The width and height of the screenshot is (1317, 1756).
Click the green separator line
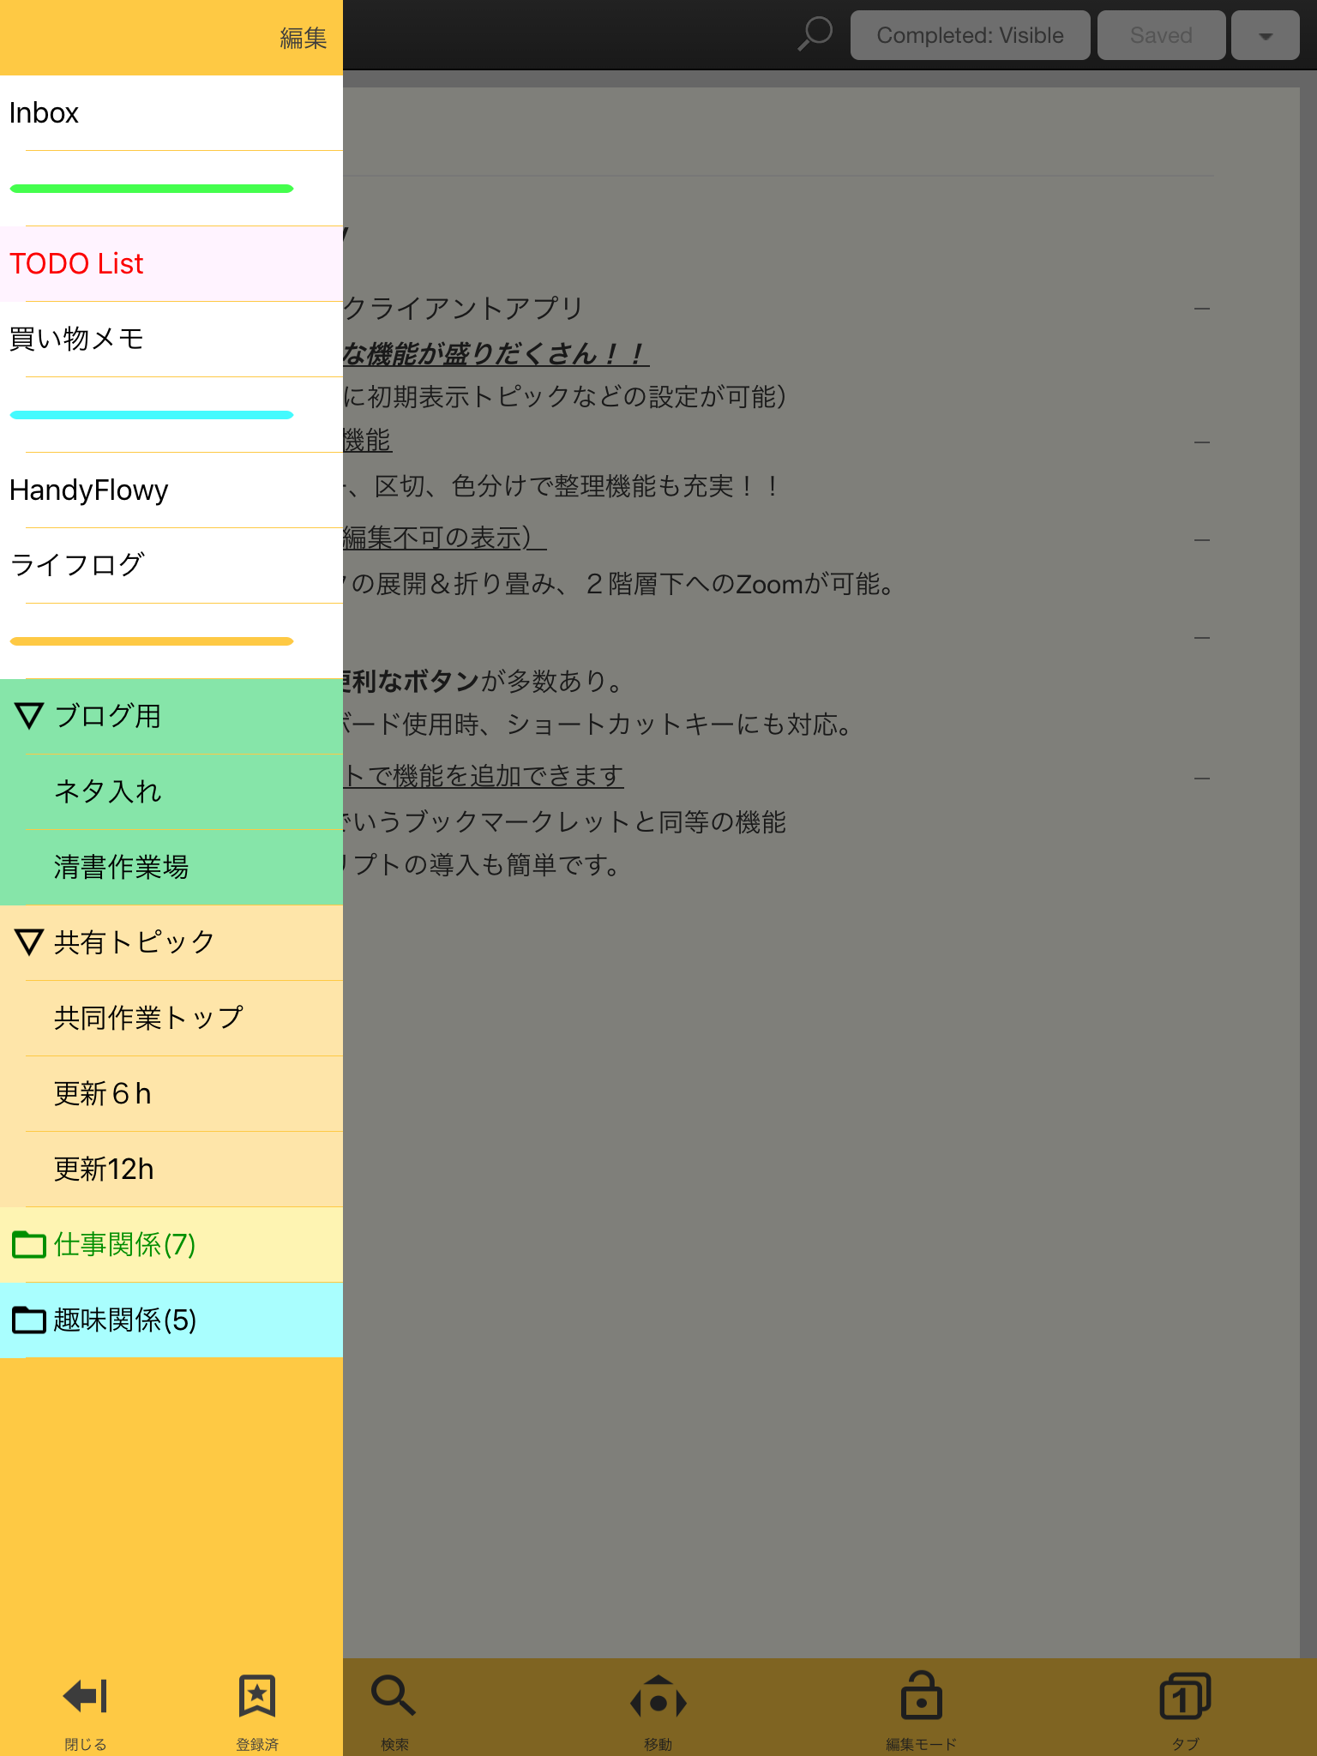tap(152, 189)
